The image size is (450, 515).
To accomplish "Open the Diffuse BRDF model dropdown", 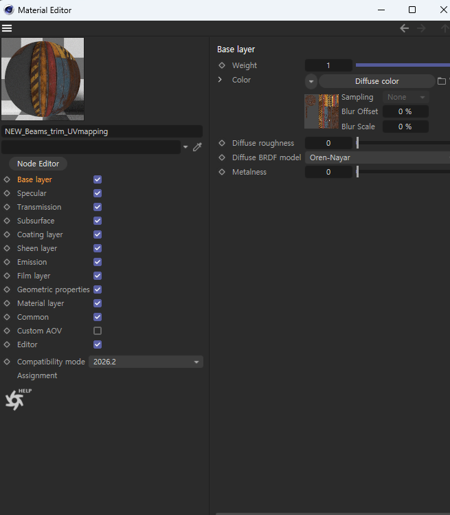I will pos(376,157).
